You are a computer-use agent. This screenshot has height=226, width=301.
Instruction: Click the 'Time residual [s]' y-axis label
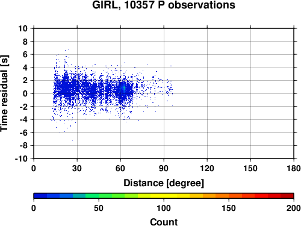(4, 93)
